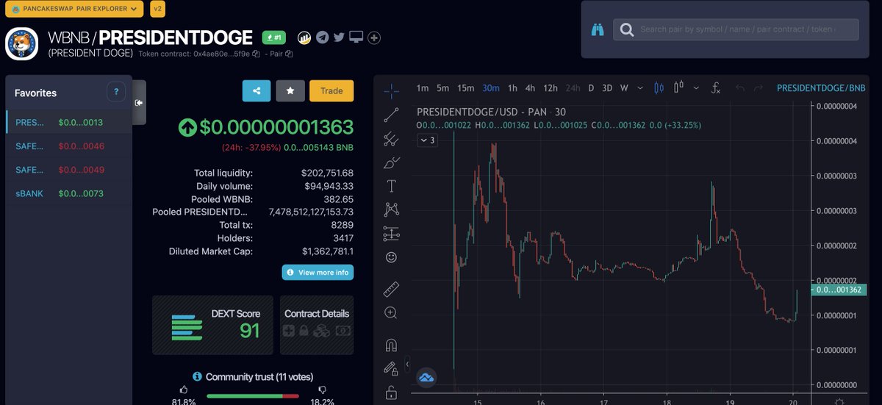Open the website monitor icon link

pyautogui.click(x=356, y=37)
